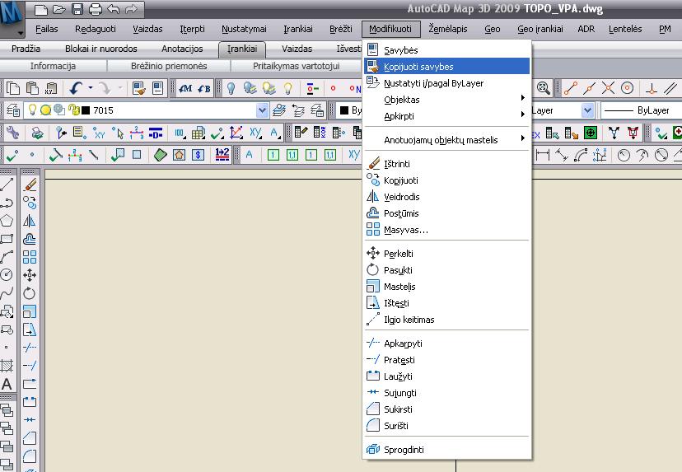Screen dimensions: 682x472
Task: Open the color By... dropdown
Action: click(x=350, y=110)
